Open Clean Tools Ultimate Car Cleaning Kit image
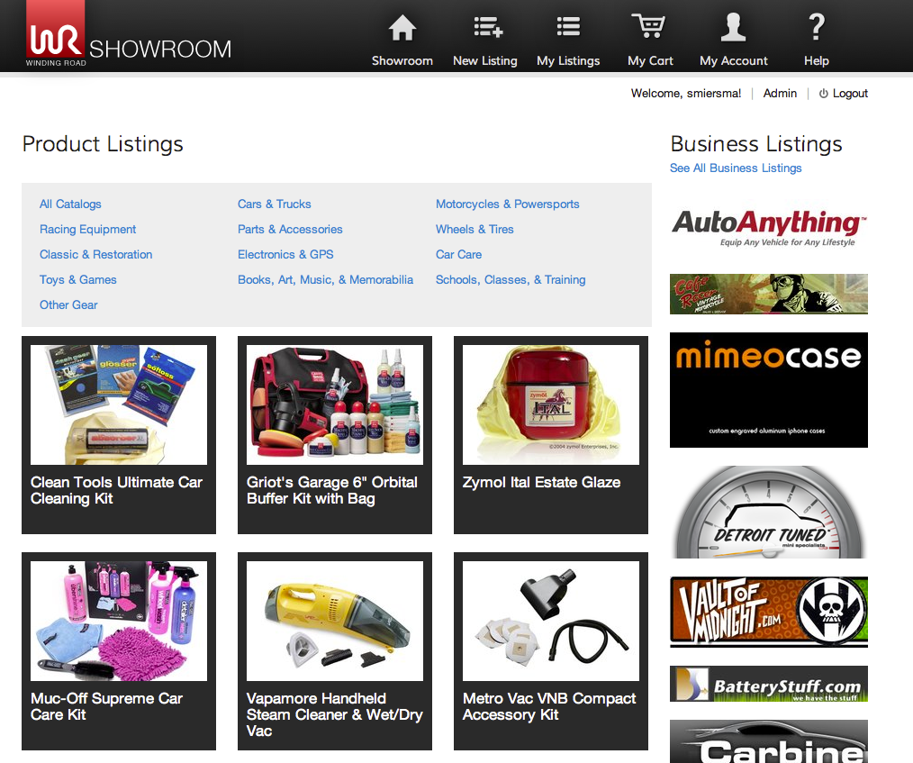The width and height of the screenshot is (913, 763). [x=119, y=404]
